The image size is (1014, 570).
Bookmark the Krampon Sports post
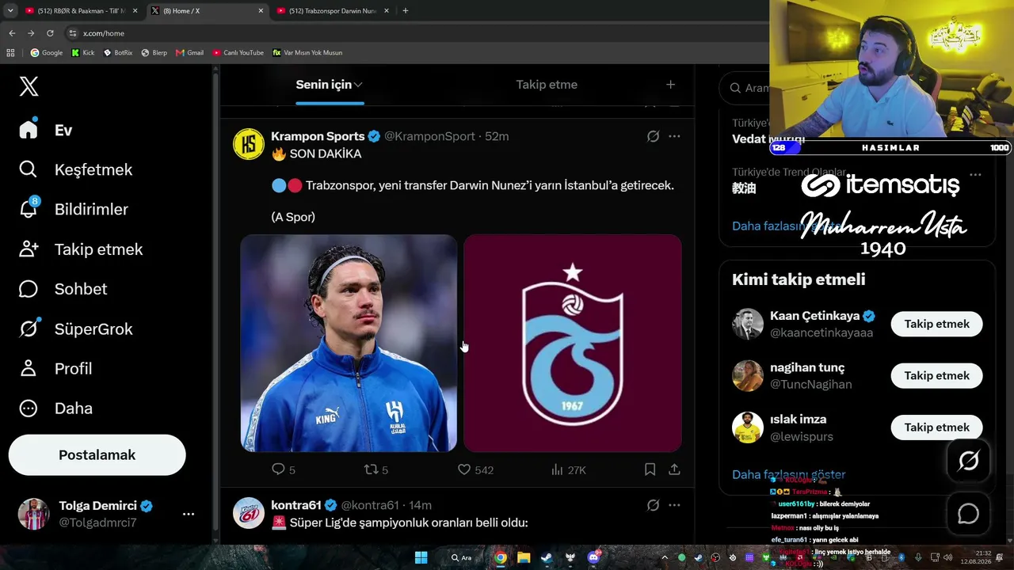(650, 469)
